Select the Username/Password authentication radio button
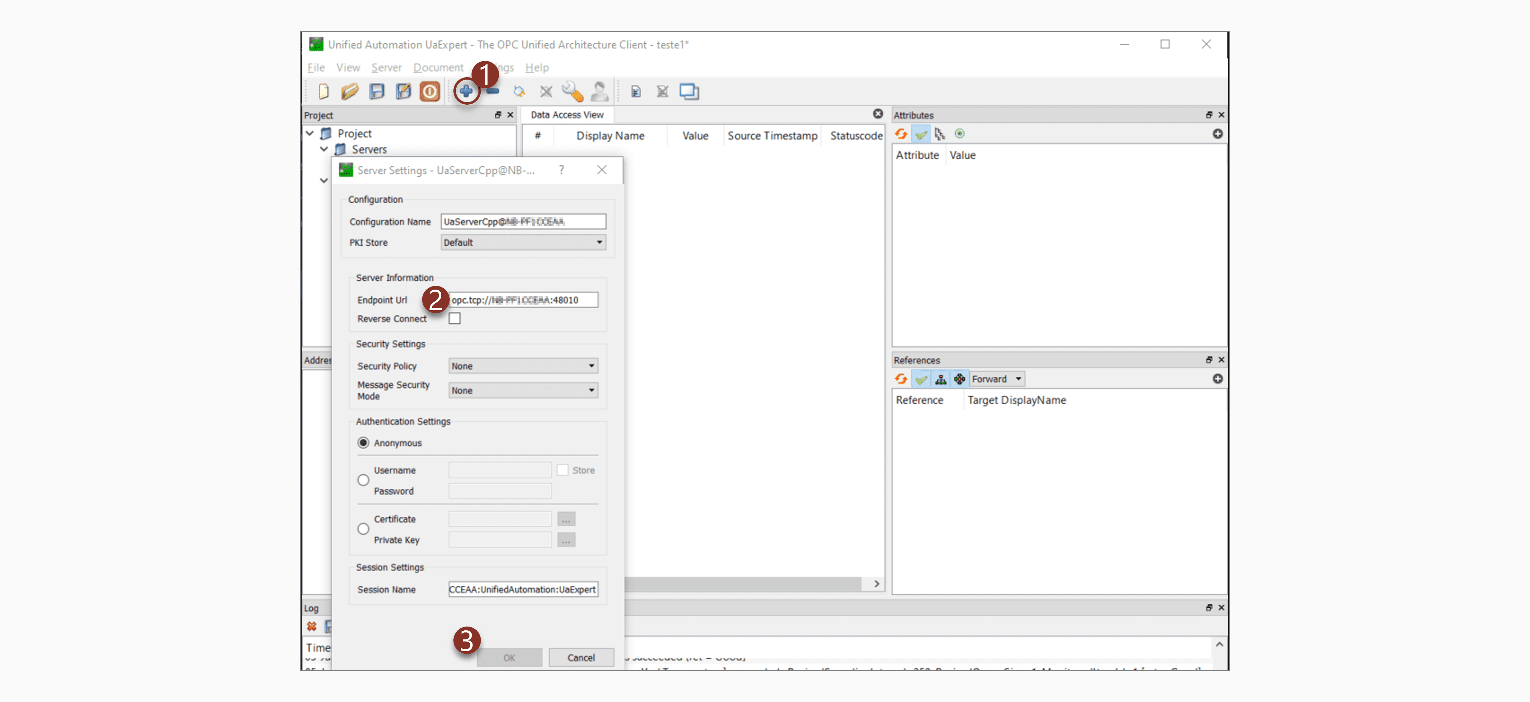 [363, 481]
